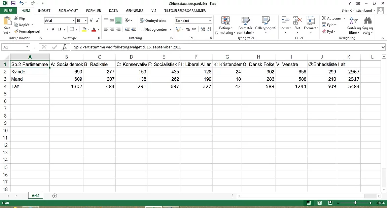Toggle Ombryd tekst wrap text
387x208 pixels.
point(153,21)
